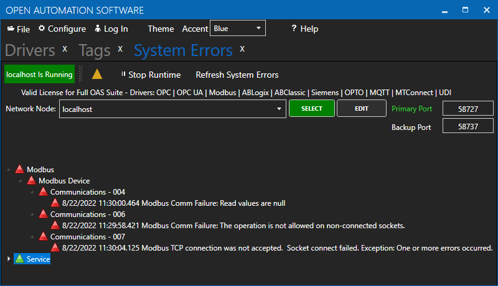
Task: Click the Stop Runtime button
Action: pos(150,75)
